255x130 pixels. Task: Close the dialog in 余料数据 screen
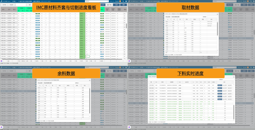coord(90,80)
